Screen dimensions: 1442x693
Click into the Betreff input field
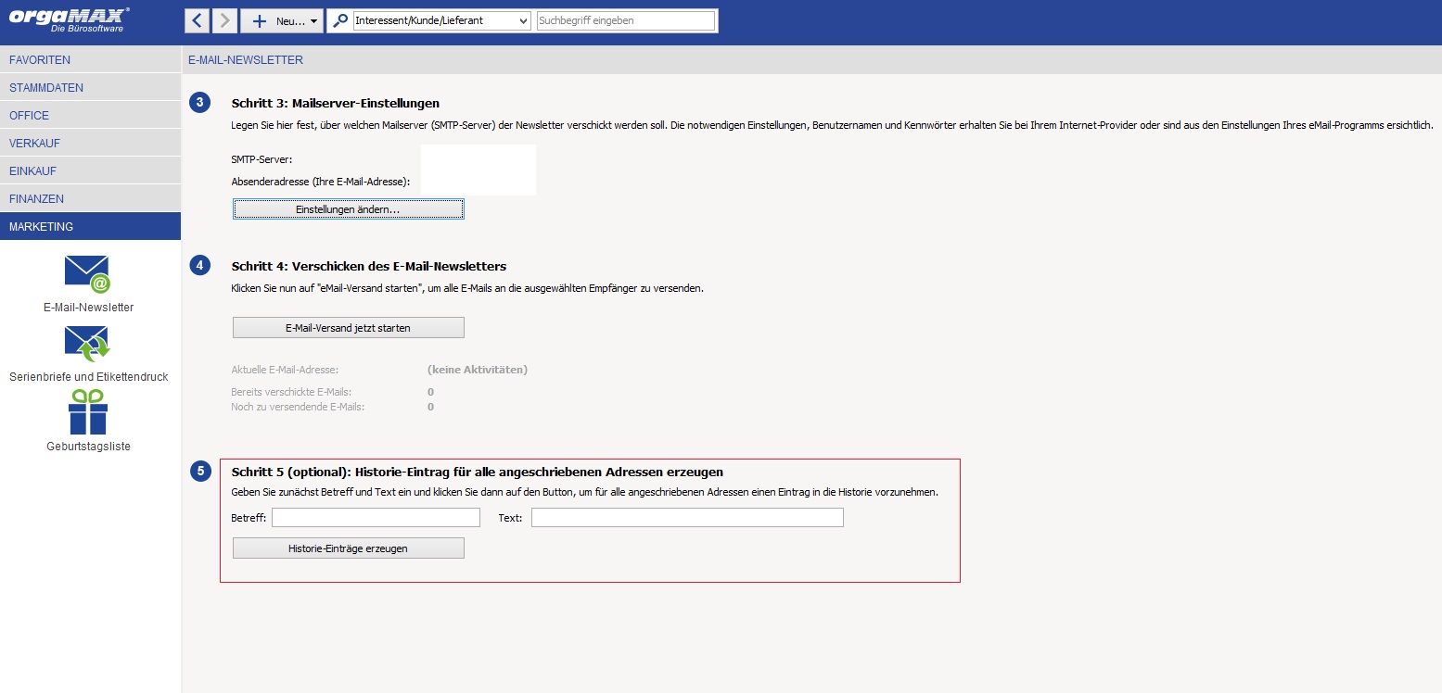(376, 518)
